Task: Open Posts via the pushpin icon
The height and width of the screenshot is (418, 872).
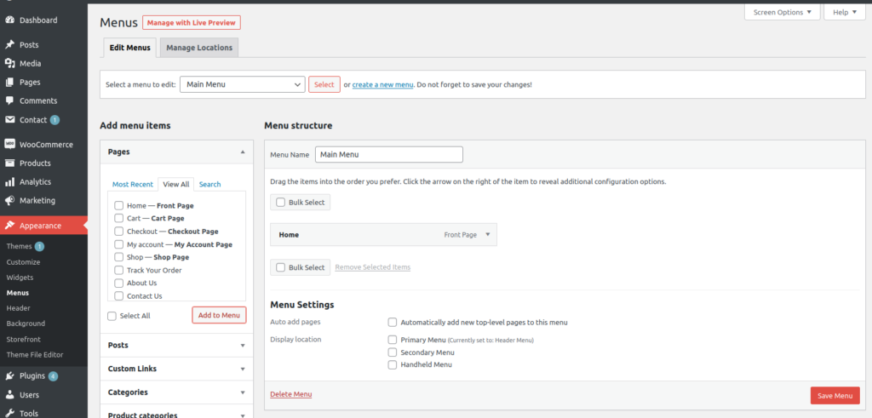Action: 9,44
